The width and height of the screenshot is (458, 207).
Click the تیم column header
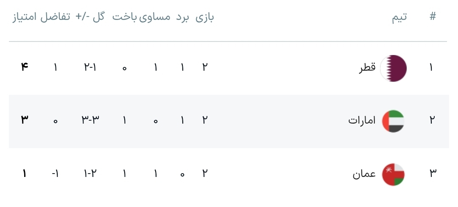tap(399, 17)
